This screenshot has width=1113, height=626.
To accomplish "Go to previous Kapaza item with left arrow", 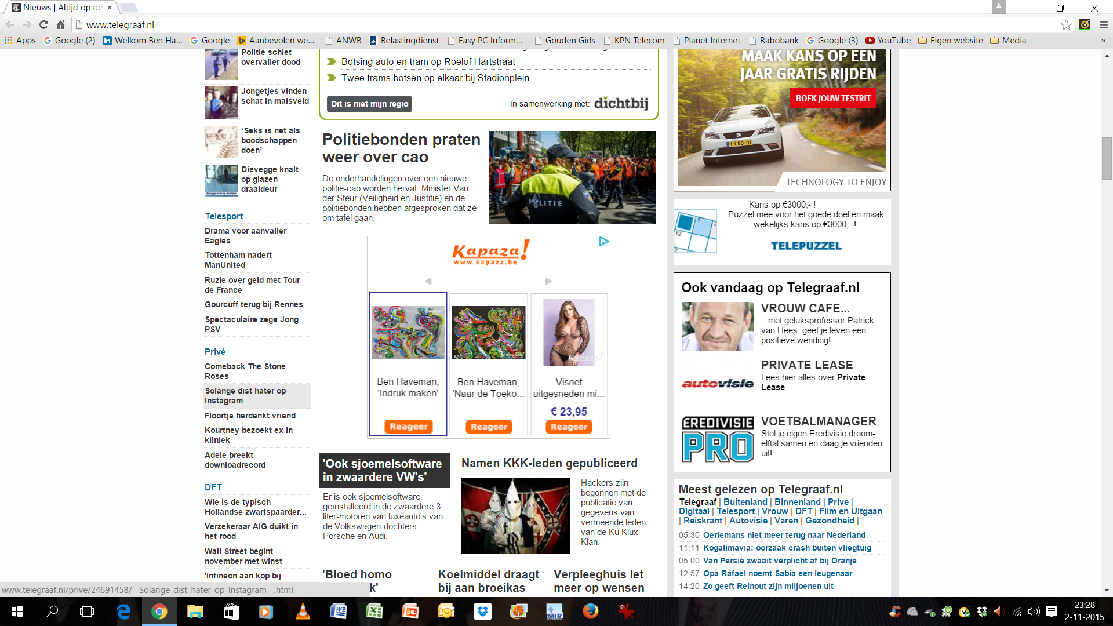I will (428, 281).
